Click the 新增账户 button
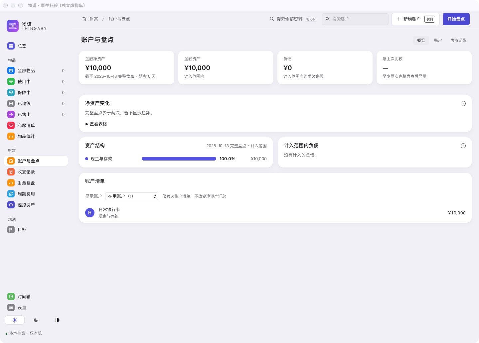 (x=415, y=19)
